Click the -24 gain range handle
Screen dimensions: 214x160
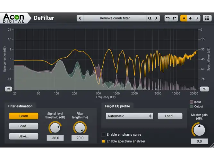point(8,89)
